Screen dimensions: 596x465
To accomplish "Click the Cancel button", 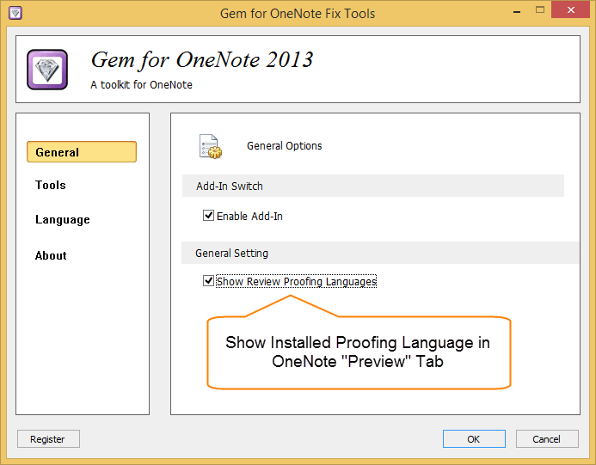I will 547,439.
